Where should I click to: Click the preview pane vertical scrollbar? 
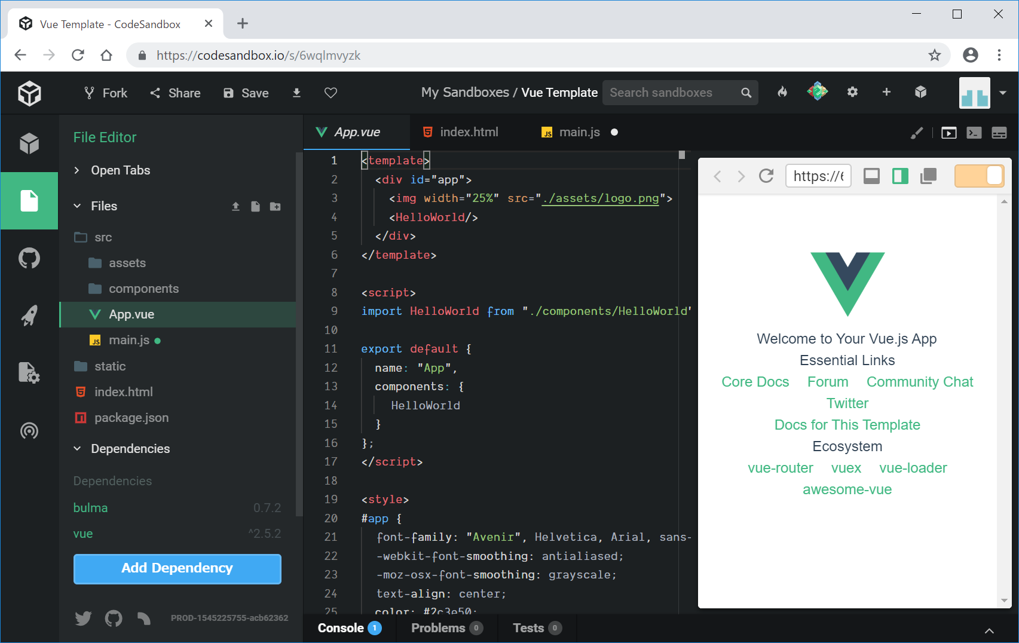[x=1003, y=400]
